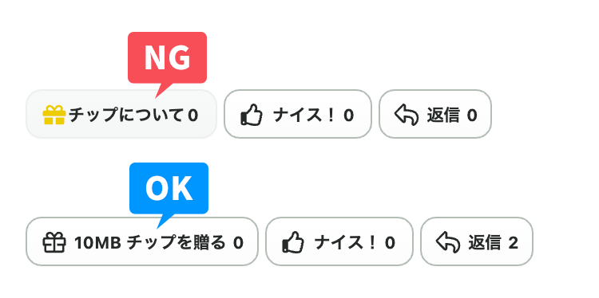
Task: Tap ナイス！ button in the OK row
Action: (339, 241)
